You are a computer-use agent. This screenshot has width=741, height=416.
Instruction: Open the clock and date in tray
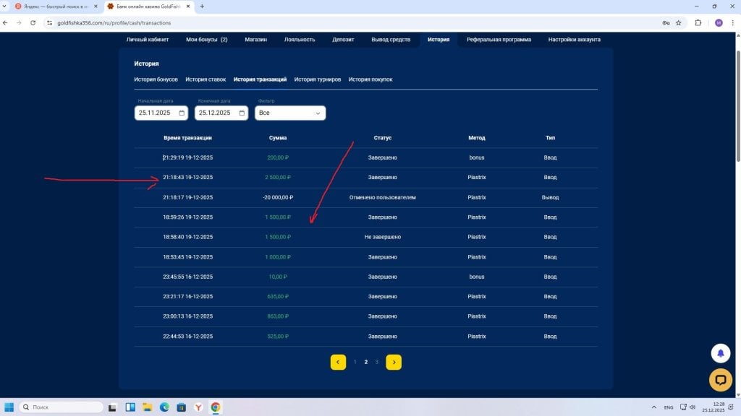pyautogui.click(x=713, y=407)
